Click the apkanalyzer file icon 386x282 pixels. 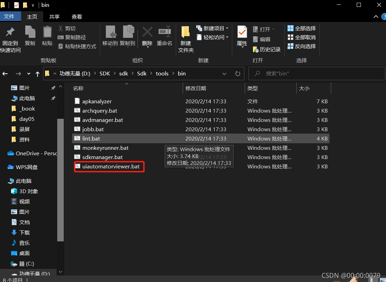point(77,101)
